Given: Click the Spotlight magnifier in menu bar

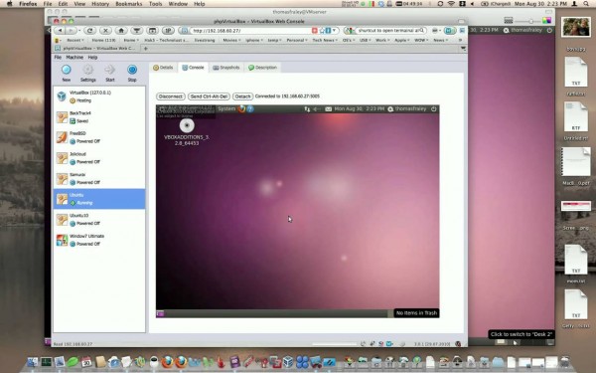Looking at the screenshot, I should coord(586,4).
